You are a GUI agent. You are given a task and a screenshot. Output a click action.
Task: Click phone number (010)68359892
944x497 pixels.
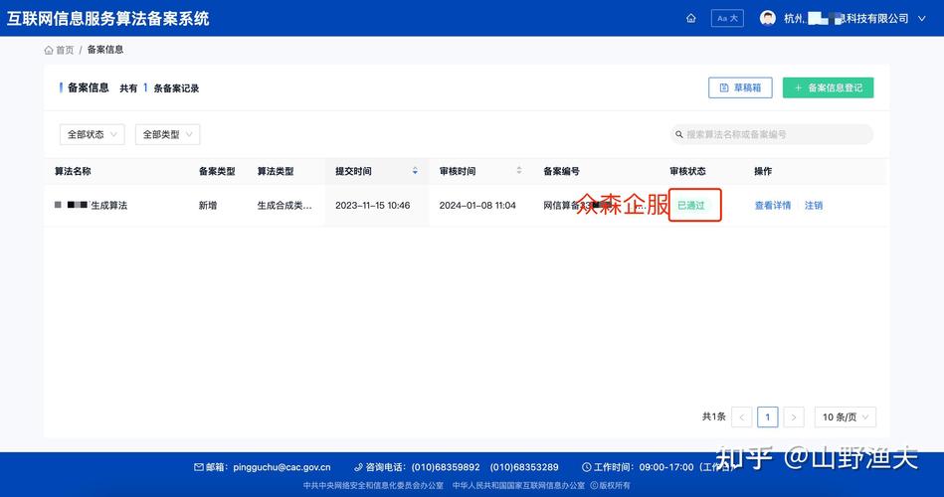tap(446, 467)
